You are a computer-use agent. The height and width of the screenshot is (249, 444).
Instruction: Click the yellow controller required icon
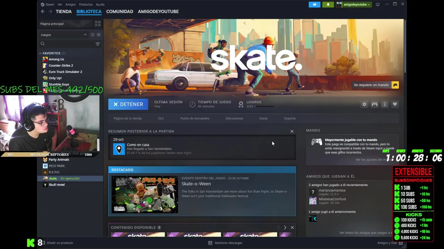click(395, 85)
